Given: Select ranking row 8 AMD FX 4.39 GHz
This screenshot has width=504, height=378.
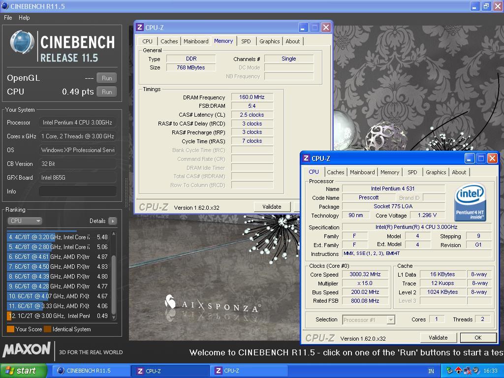Looking at the screenshot, I should coord(58,277).
